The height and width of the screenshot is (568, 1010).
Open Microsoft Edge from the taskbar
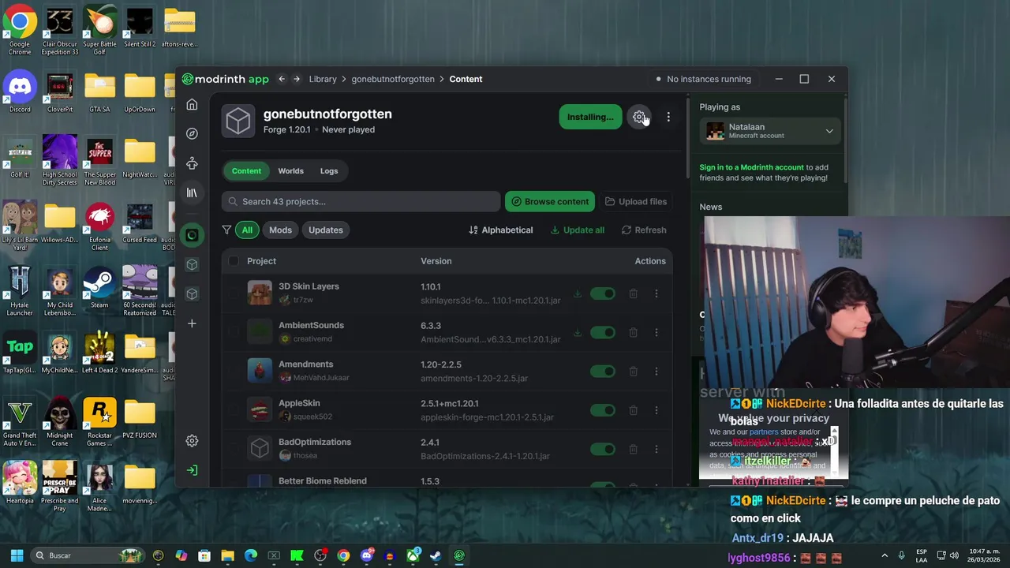251,555
